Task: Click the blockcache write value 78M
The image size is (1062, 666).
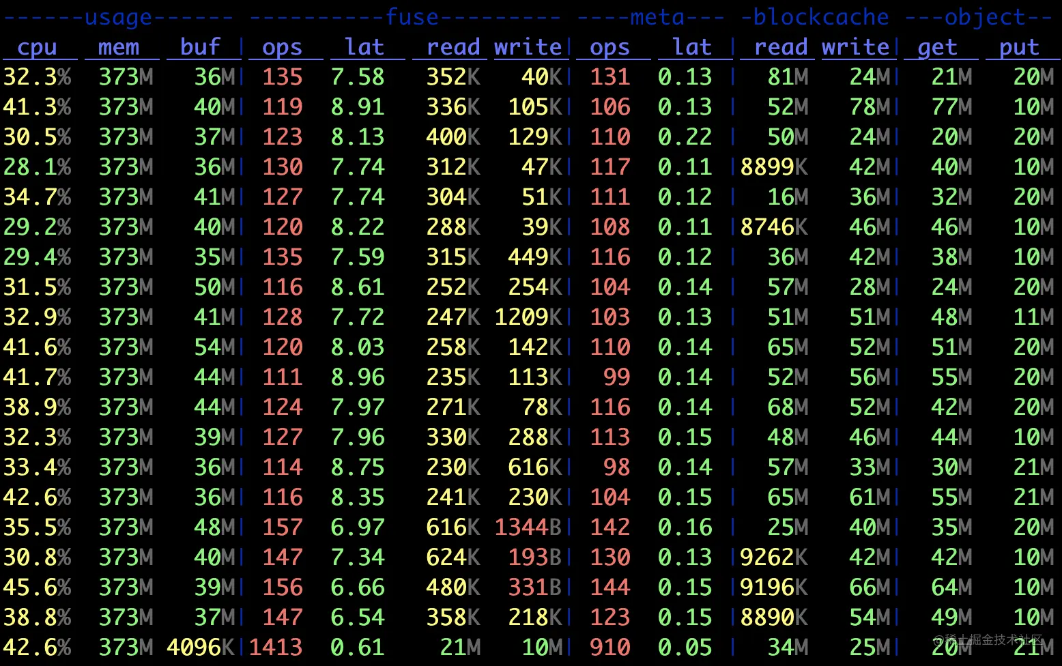Action: coord(870,107)
